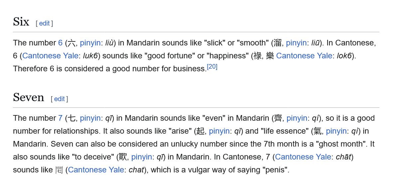
Task: Follow the pinyin link before liū
Action: tap(296, 43)
